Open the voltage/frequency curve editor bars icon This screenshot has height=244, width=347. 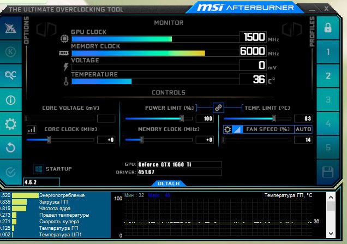pos(32,129)
